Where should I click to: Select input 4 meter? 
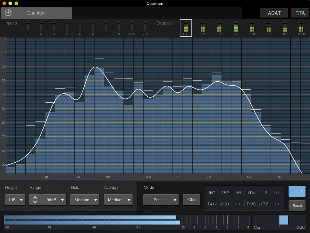pos(67,27)
